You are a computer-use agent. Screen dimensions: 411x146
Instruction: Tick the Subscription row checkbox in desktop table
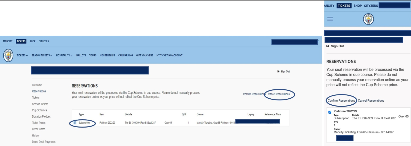[x=75, y=123]
